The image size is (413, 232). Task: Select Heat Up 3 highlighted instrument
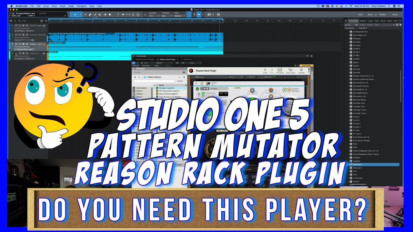point(374,164)
